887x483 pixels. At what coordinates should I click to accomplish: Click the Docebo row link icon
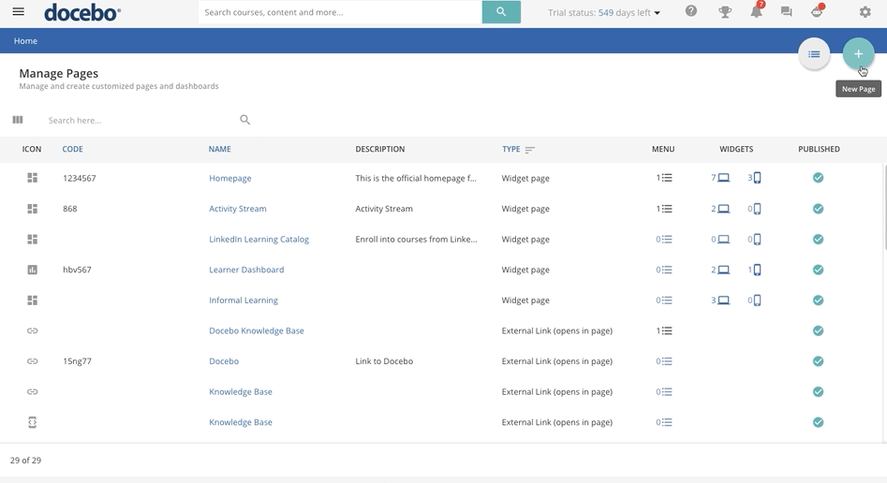point(32,361)
